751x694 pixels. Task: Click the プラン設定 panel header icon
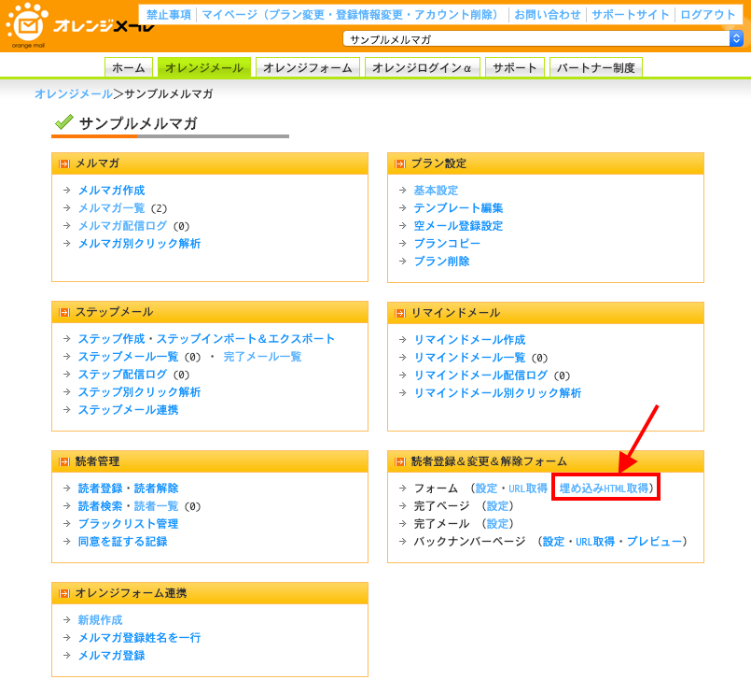pyautogui.click(x=400, y=164)
